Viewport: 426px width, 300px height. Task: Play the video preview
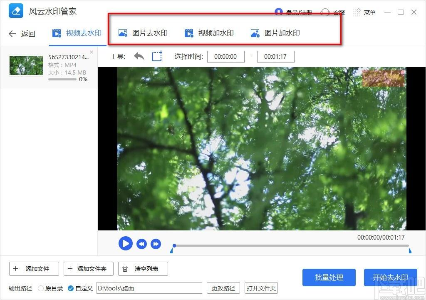coord(126,243)
